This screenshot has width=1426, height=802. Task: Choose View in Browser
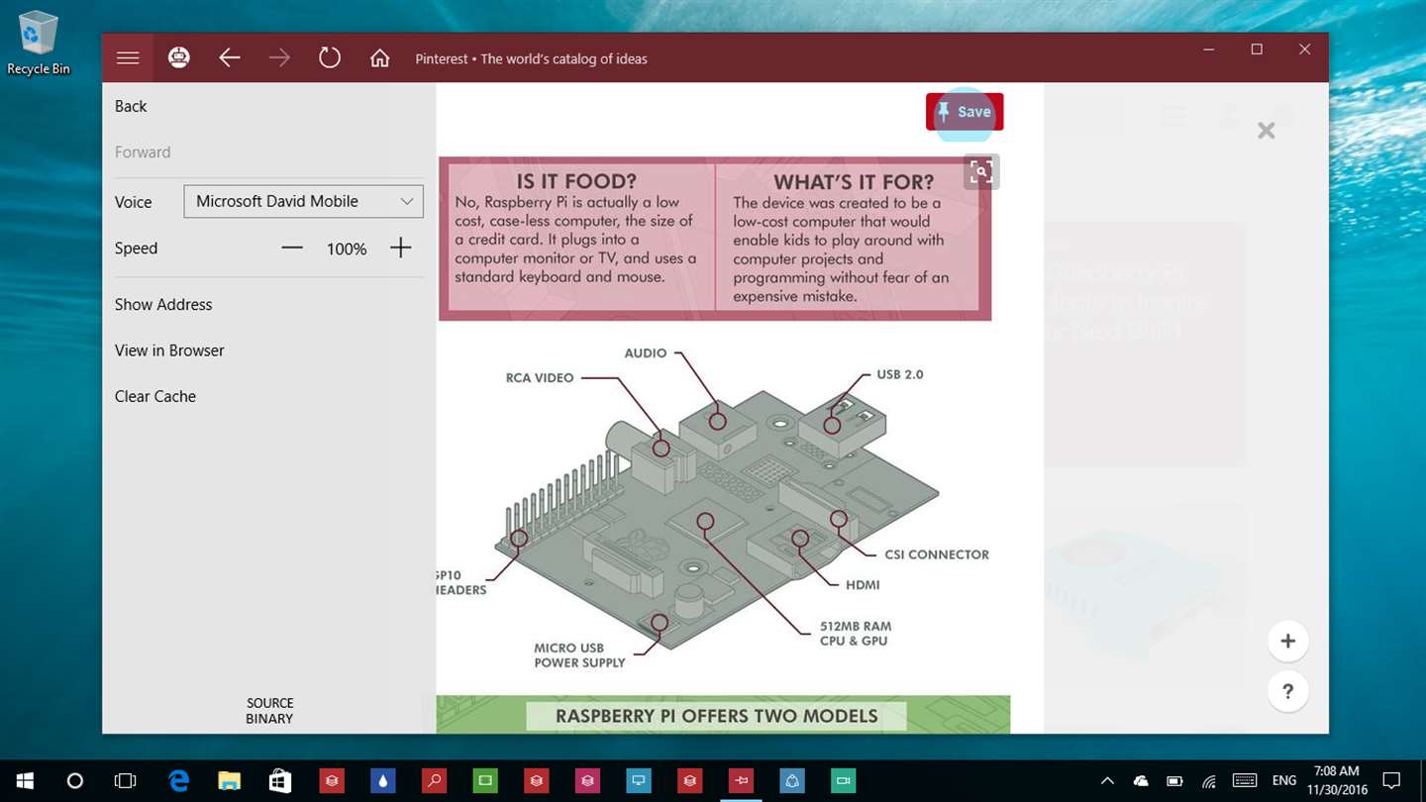pos(169,351)
